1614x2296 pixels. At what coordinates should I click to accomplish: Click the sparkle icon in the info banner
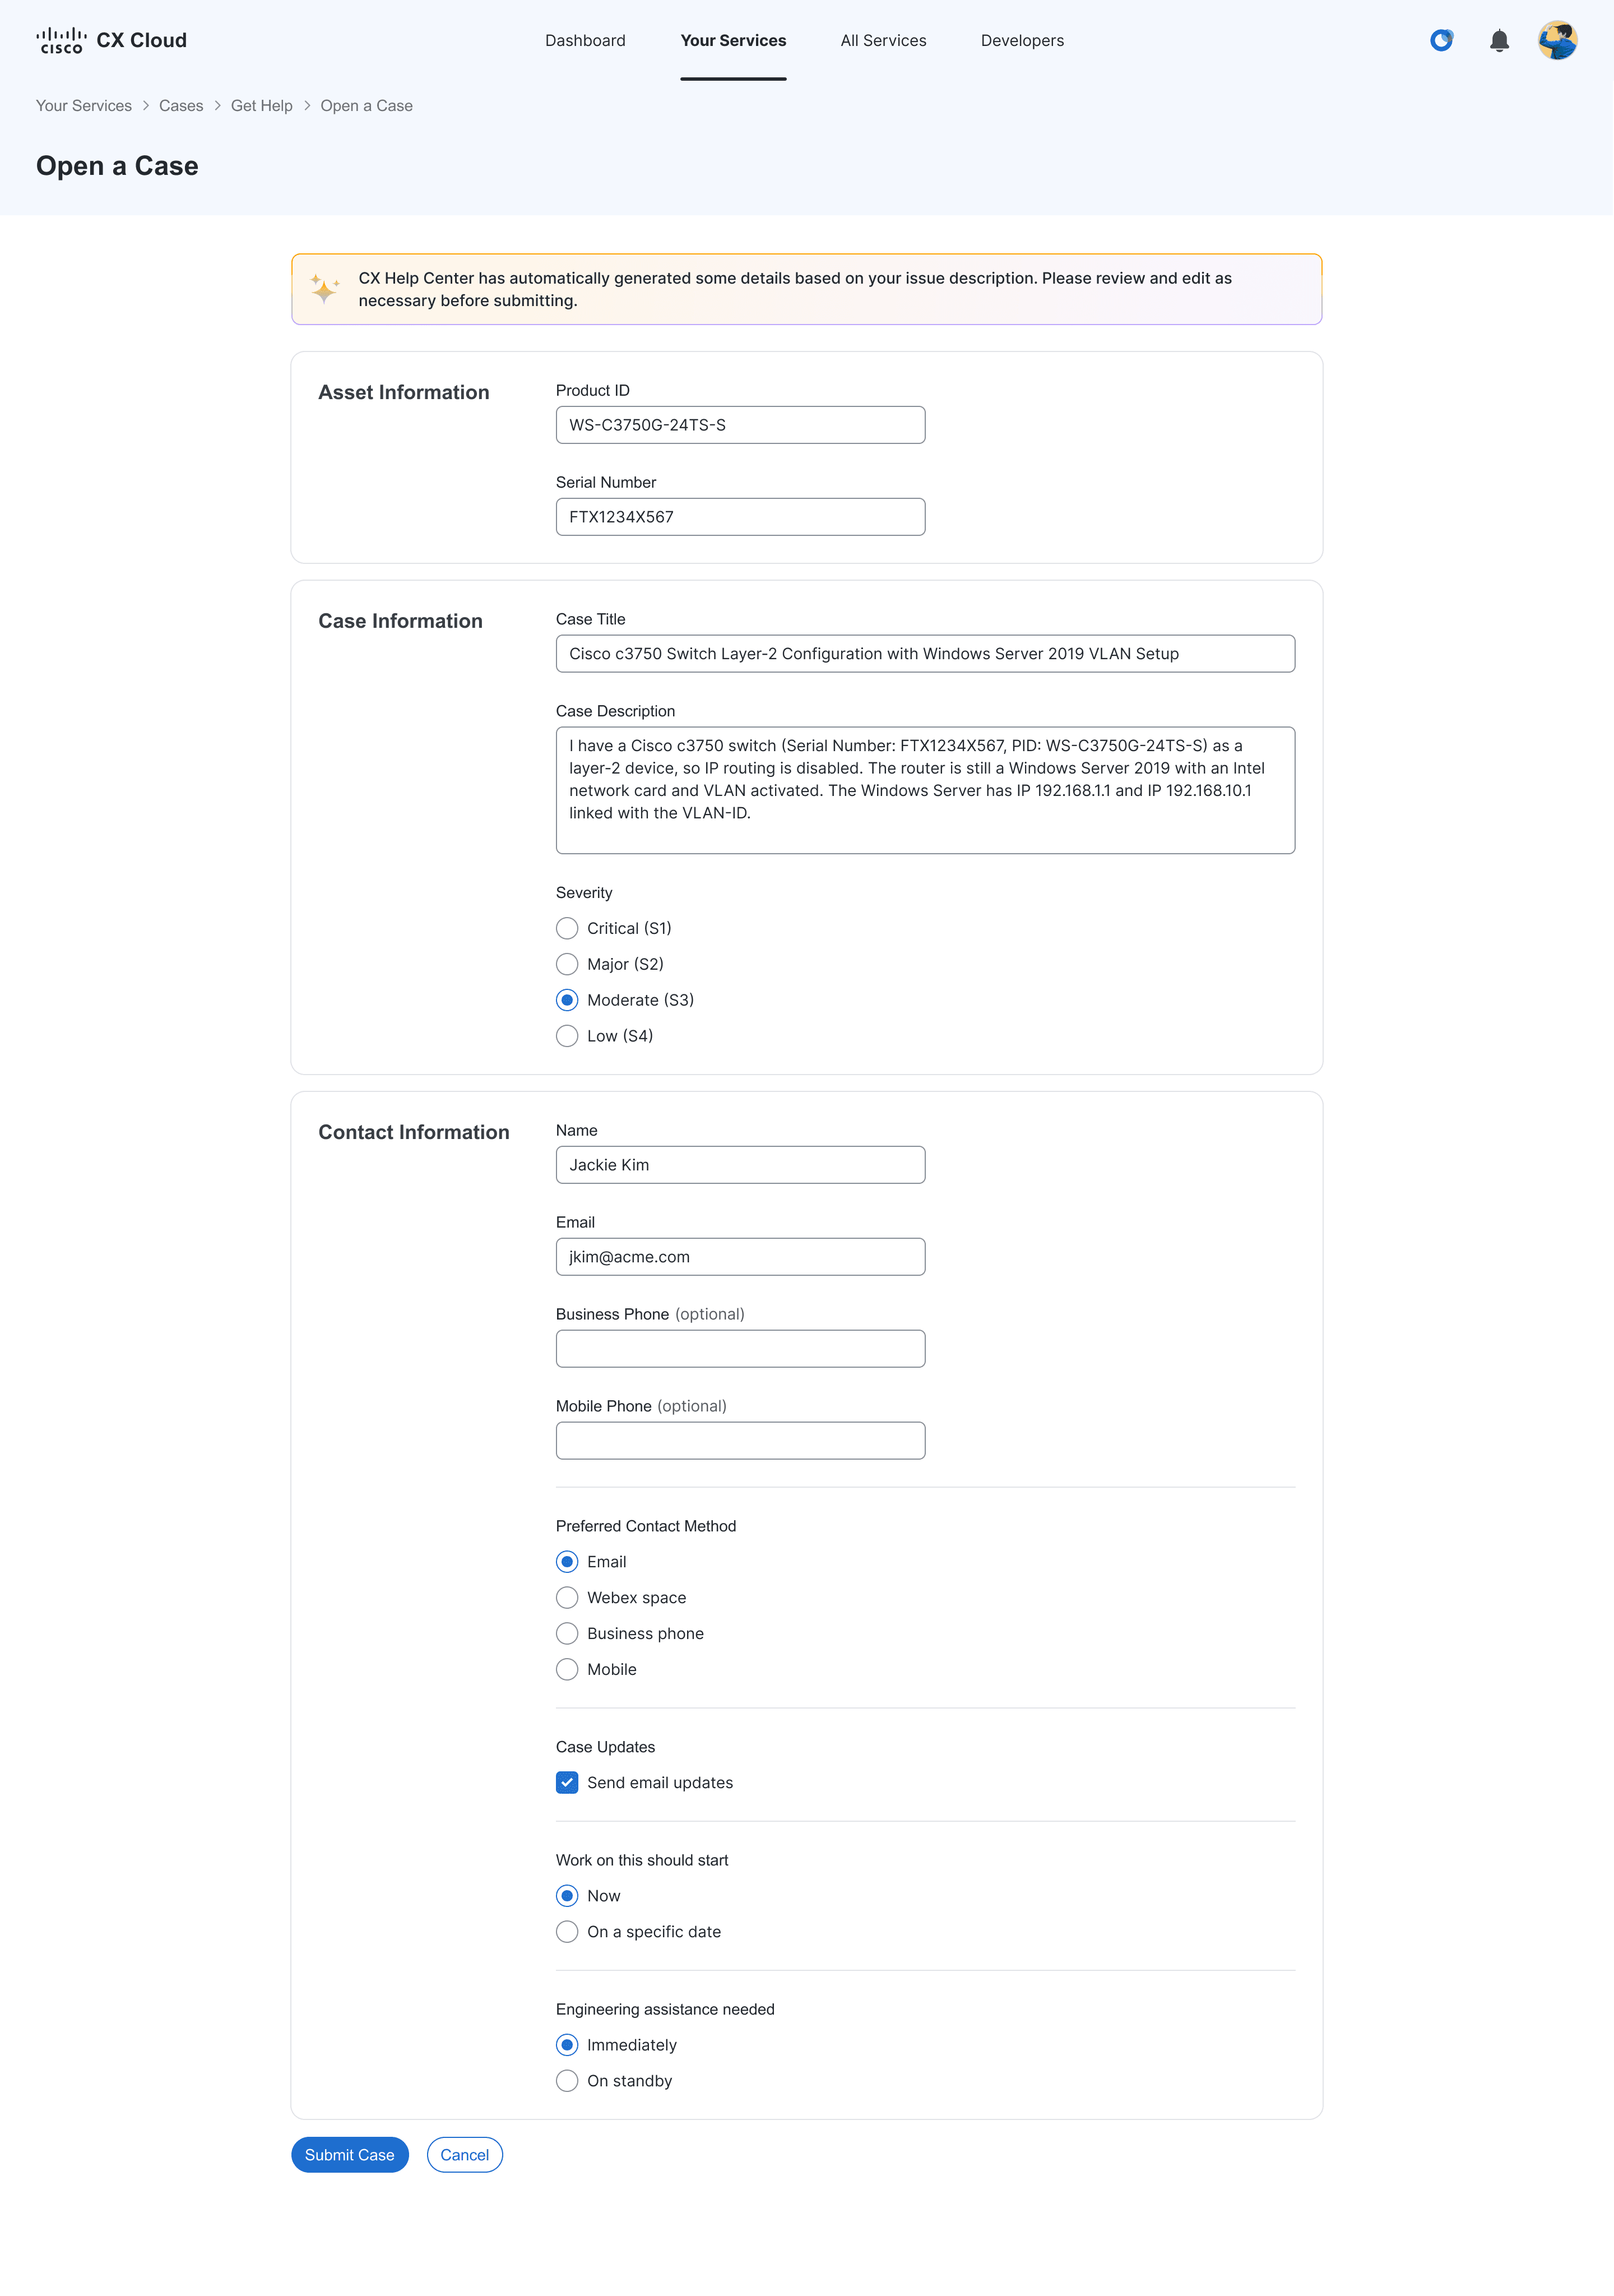point(324,289)
